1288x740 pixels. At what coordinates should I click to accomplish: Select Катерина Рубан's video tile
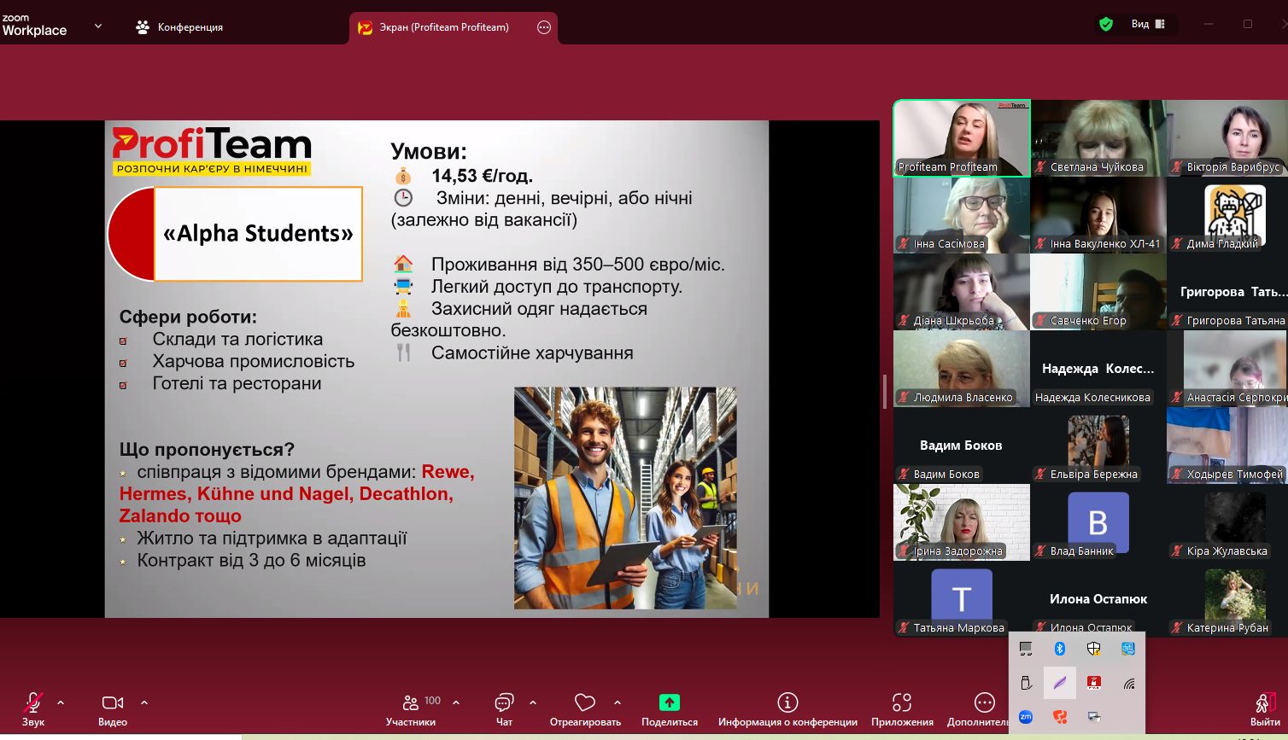point(1227,599)
